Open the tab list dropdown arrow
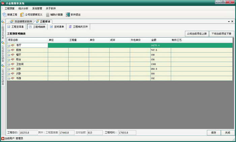 coord(229,22)
